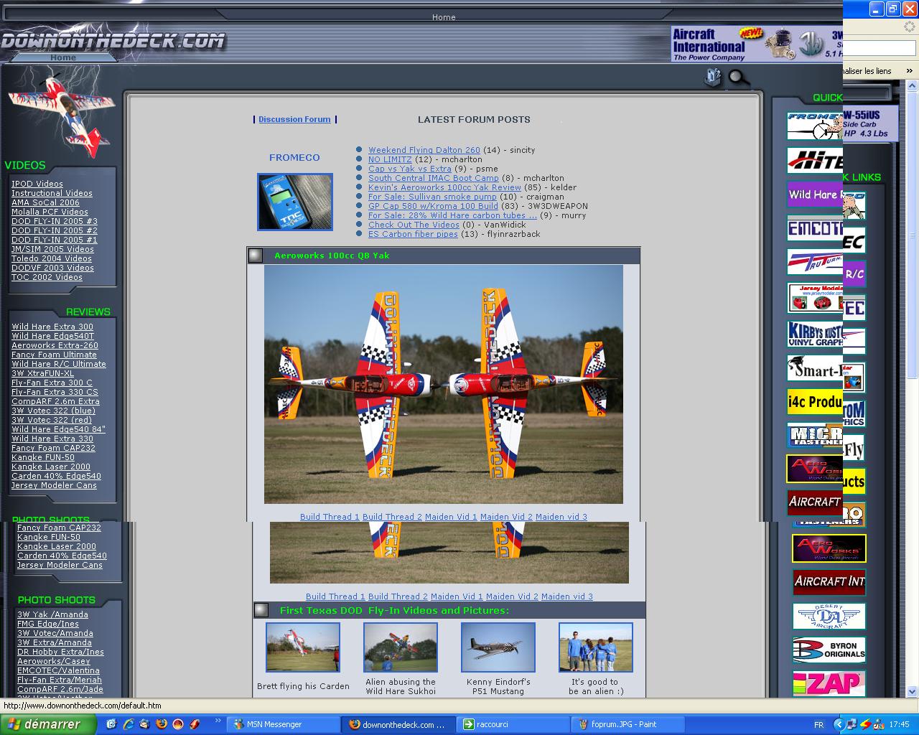The height and width of the screenshot is (735, 919).
Task: Open the Cap vs Yak vs Extra post
Action: (x=410, y=169)
